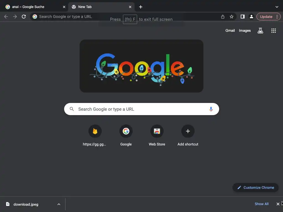
Task: Click the Update button
Action: tap(266, 17)
